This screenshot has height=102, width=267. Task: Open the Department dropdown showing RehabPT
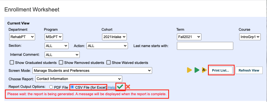22,37
